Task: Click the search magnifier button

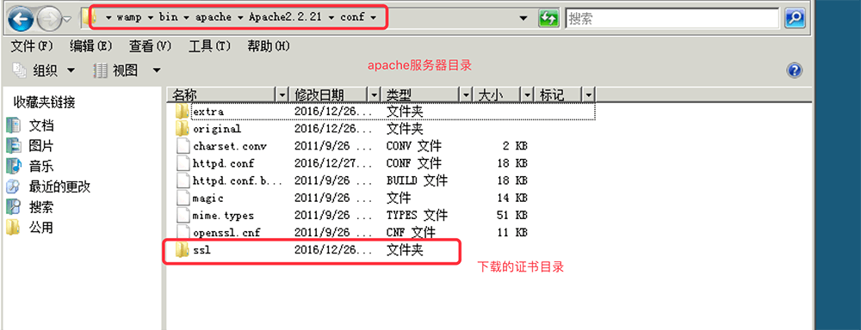Action: coord(795,18)
